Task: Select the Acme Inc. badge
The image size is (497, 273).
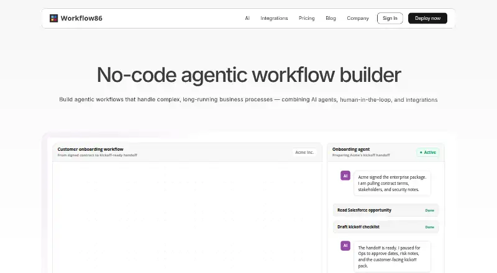Action: tap(304, 153)
